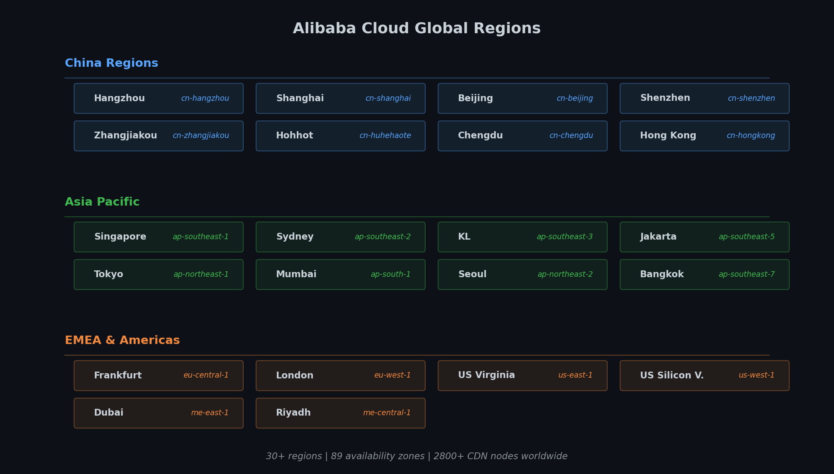
Task: Click the China Regions section heading
Action: tap(112, 63)
